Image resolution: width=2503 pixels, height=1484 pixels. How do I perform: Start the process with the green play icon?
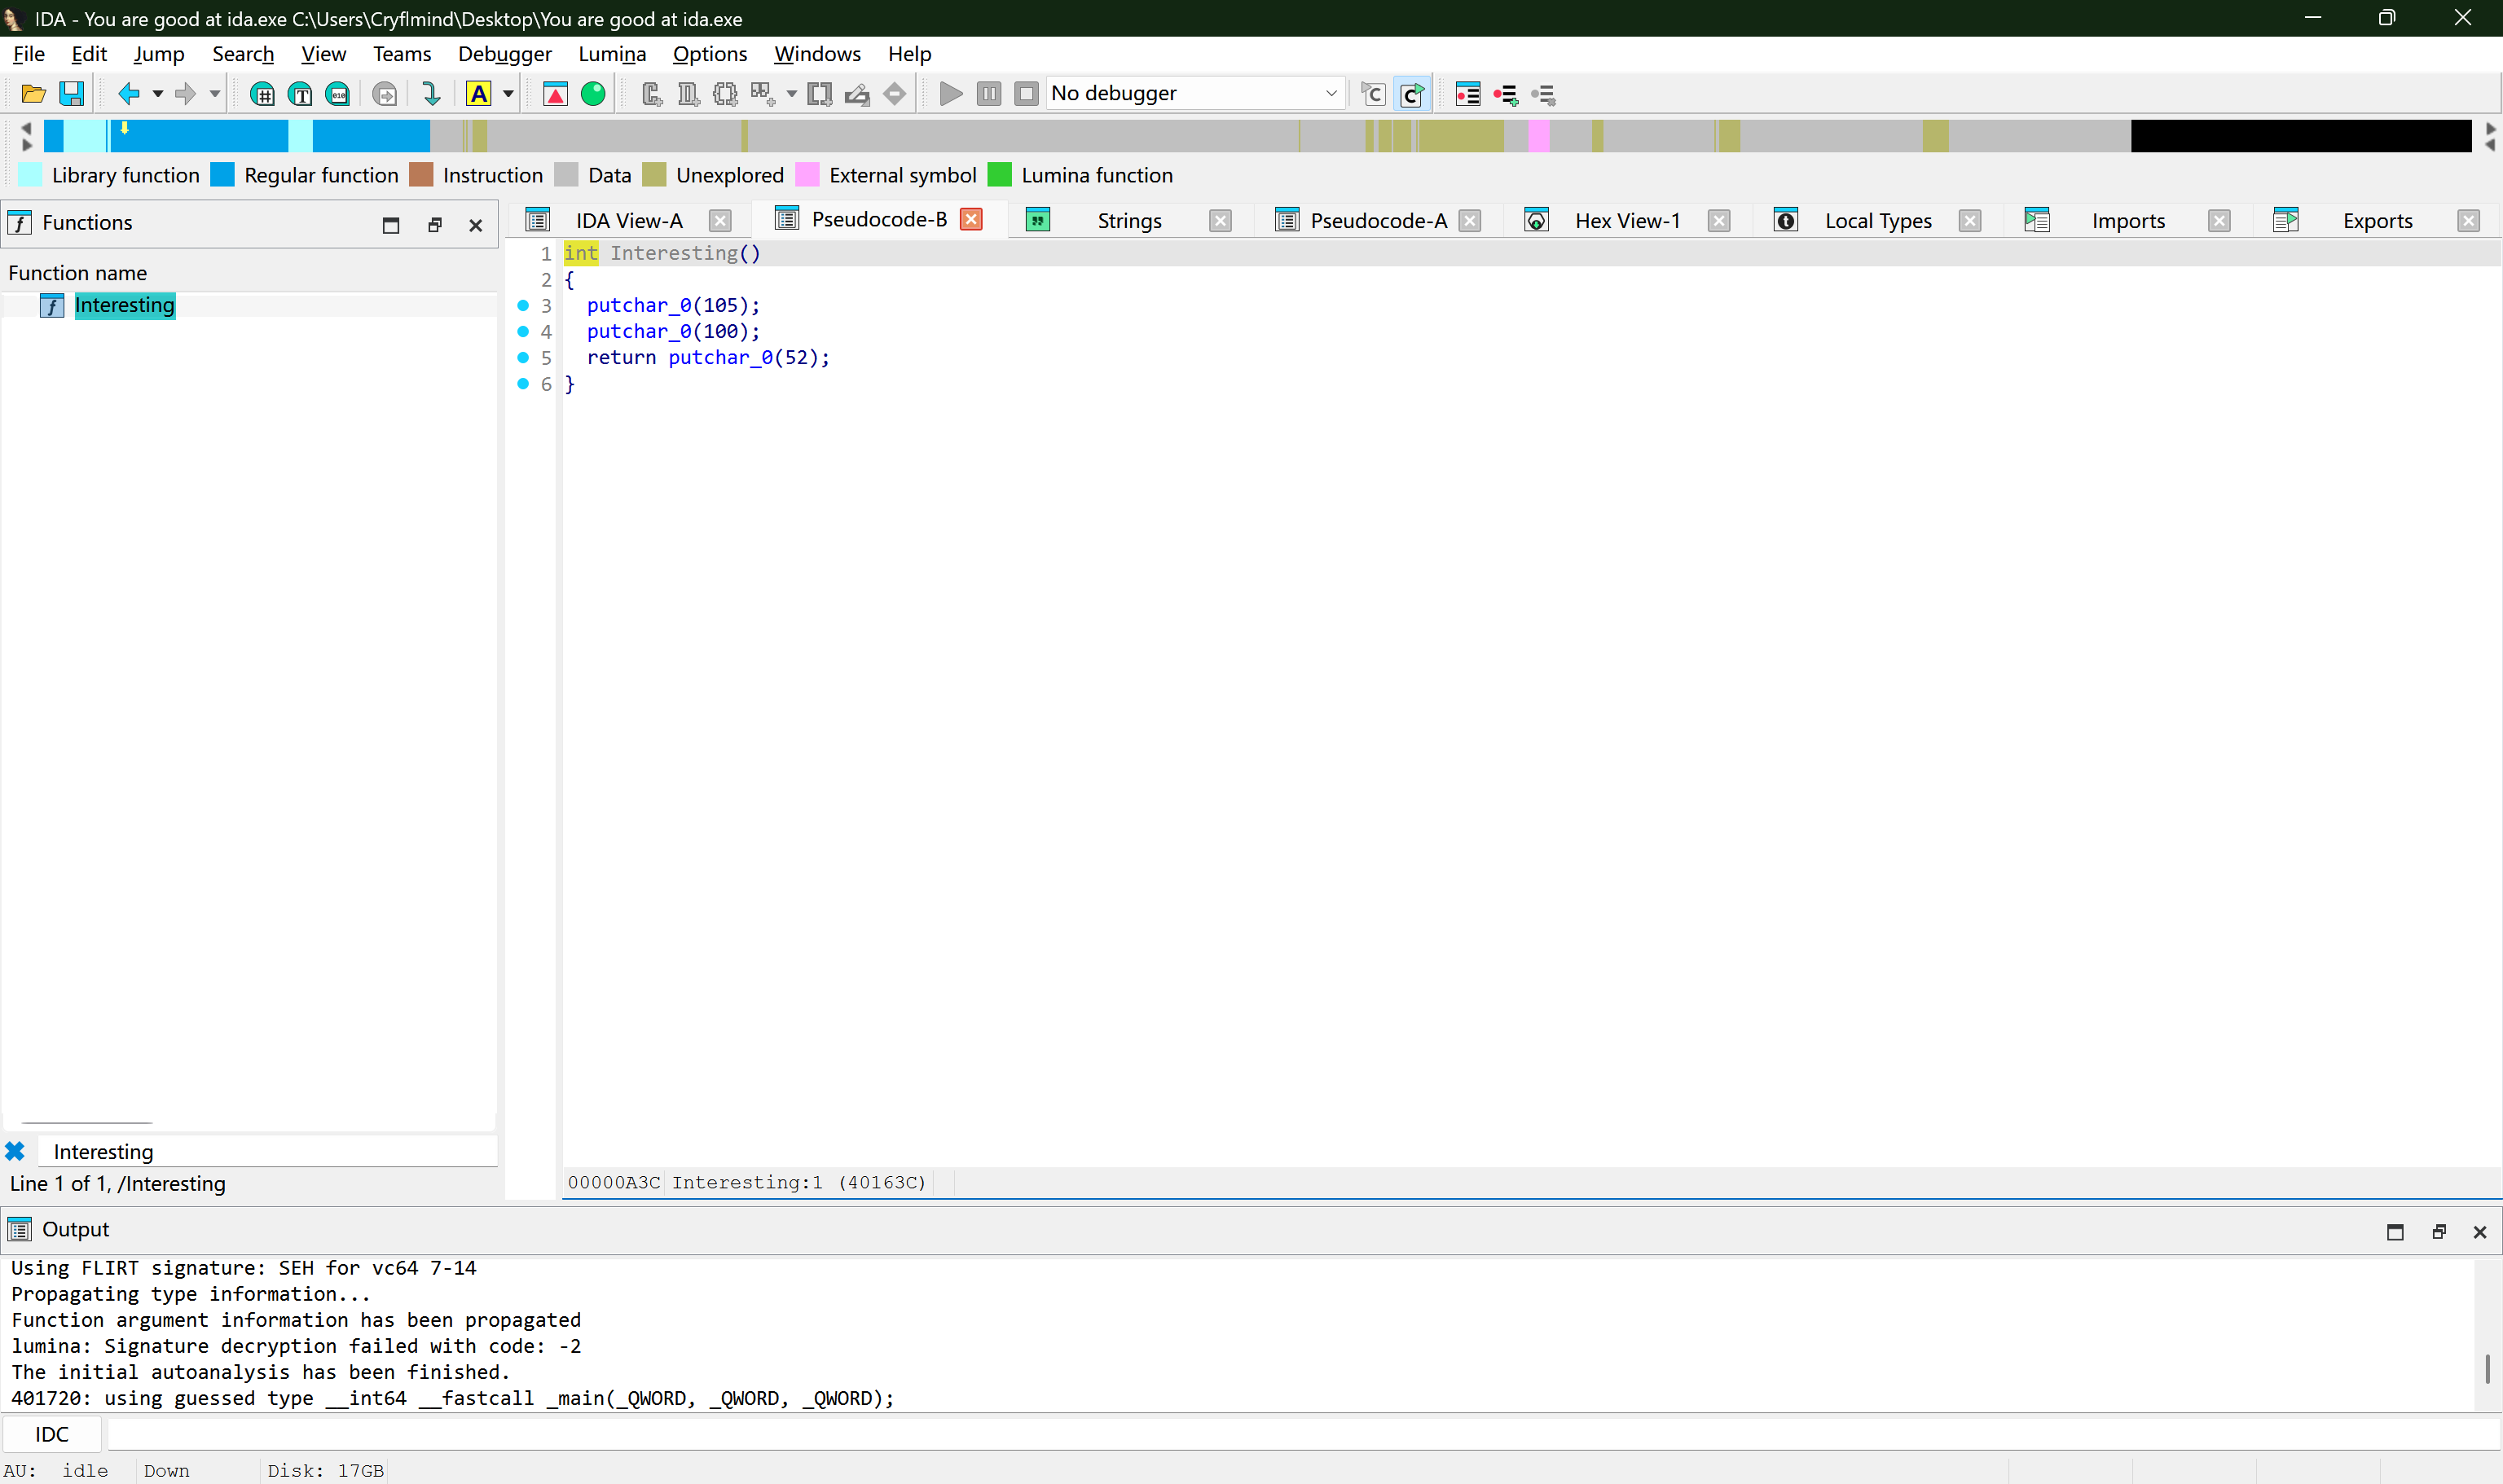(949, 93)
